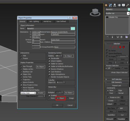Open the Modify command panel tab
This screenshot has width=130, height=121.
tap(110, 5)
